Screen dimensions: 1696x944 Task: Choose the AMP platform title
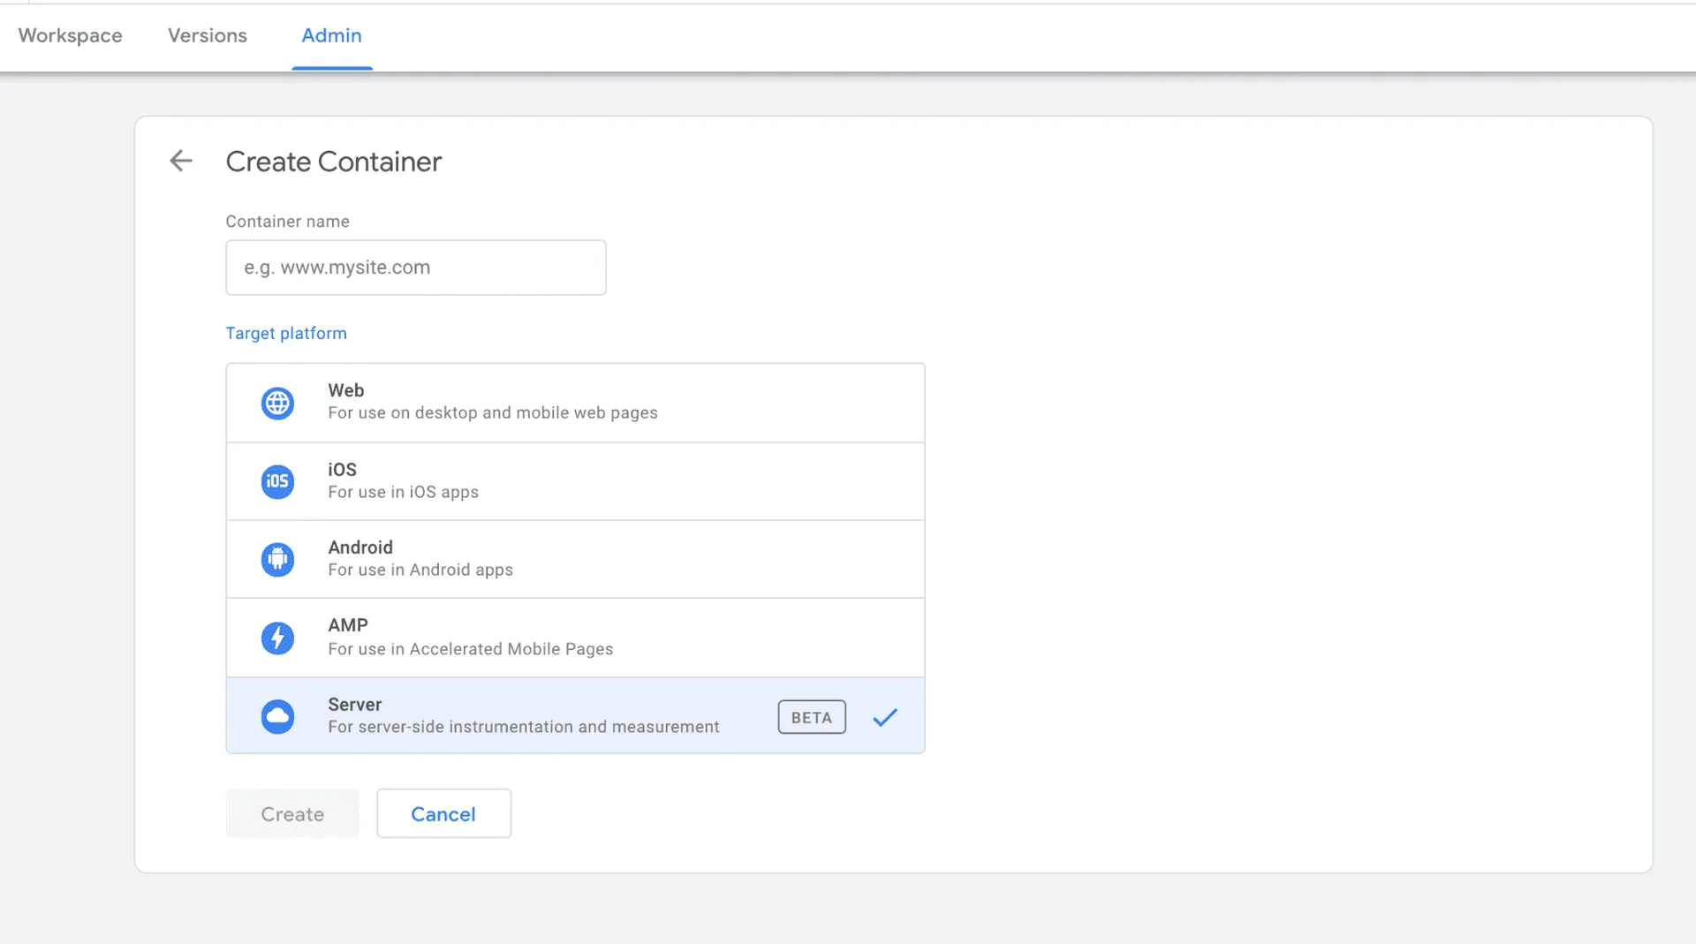(348, 625)
